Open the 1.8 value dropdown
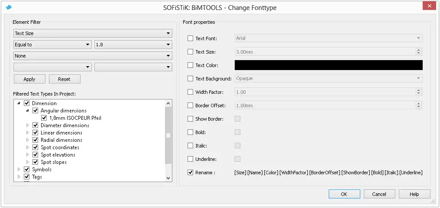 coord(133,45)
